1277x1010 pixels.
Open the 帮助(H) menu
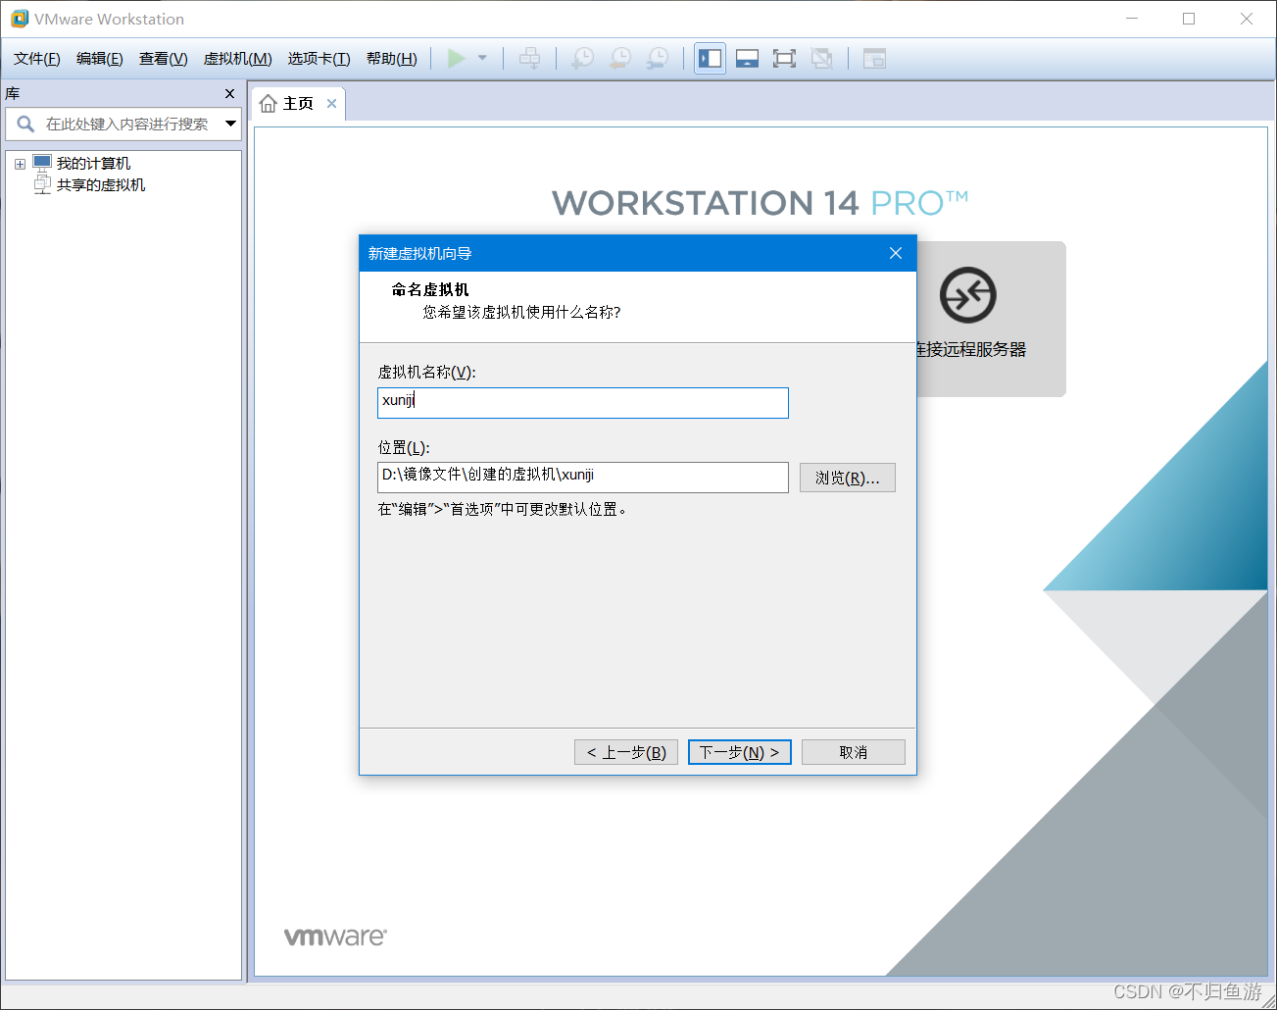(x=392, y=59)
